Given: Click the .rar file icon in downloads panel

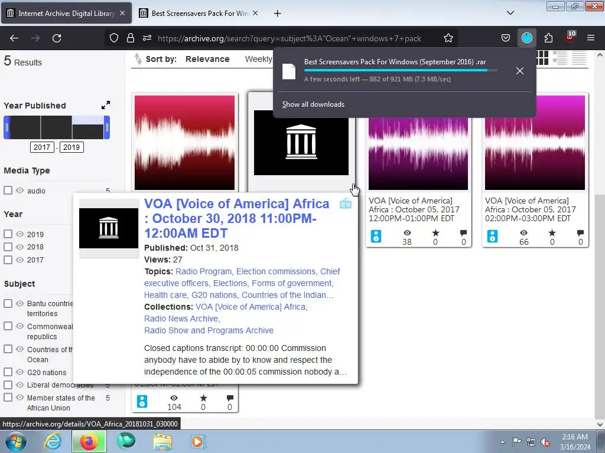Looking at the screenshot, I should (x=288, y=71).
